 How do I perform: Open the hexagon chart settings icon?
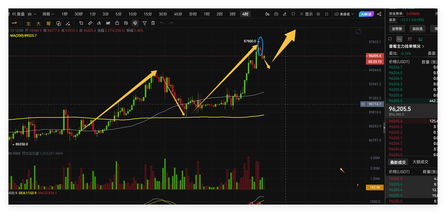318,14
